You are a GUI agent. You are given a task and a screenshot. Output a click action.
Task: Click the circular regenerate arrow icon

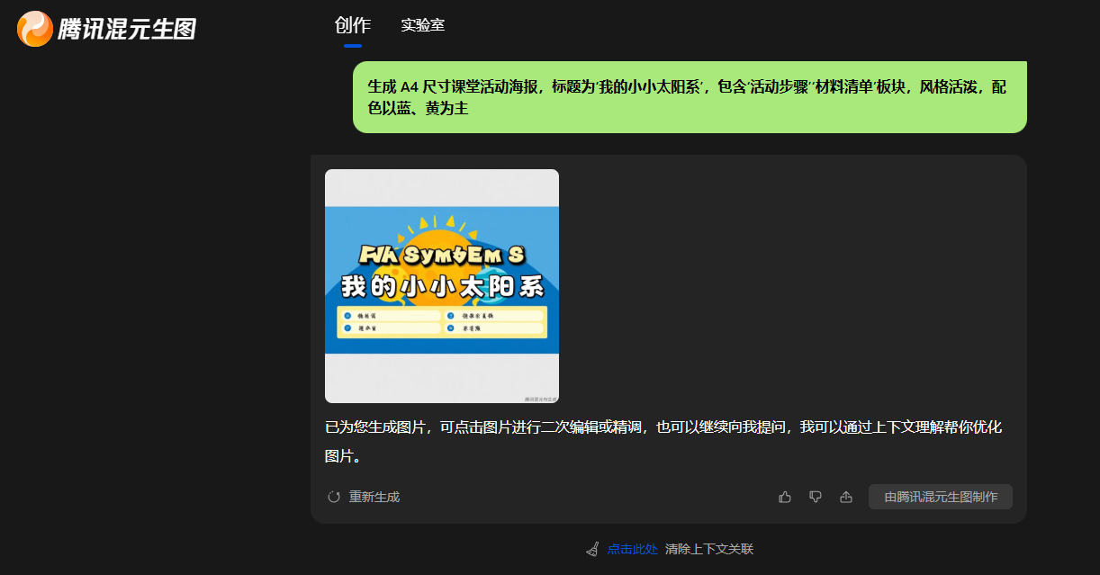tap(333, 496)
